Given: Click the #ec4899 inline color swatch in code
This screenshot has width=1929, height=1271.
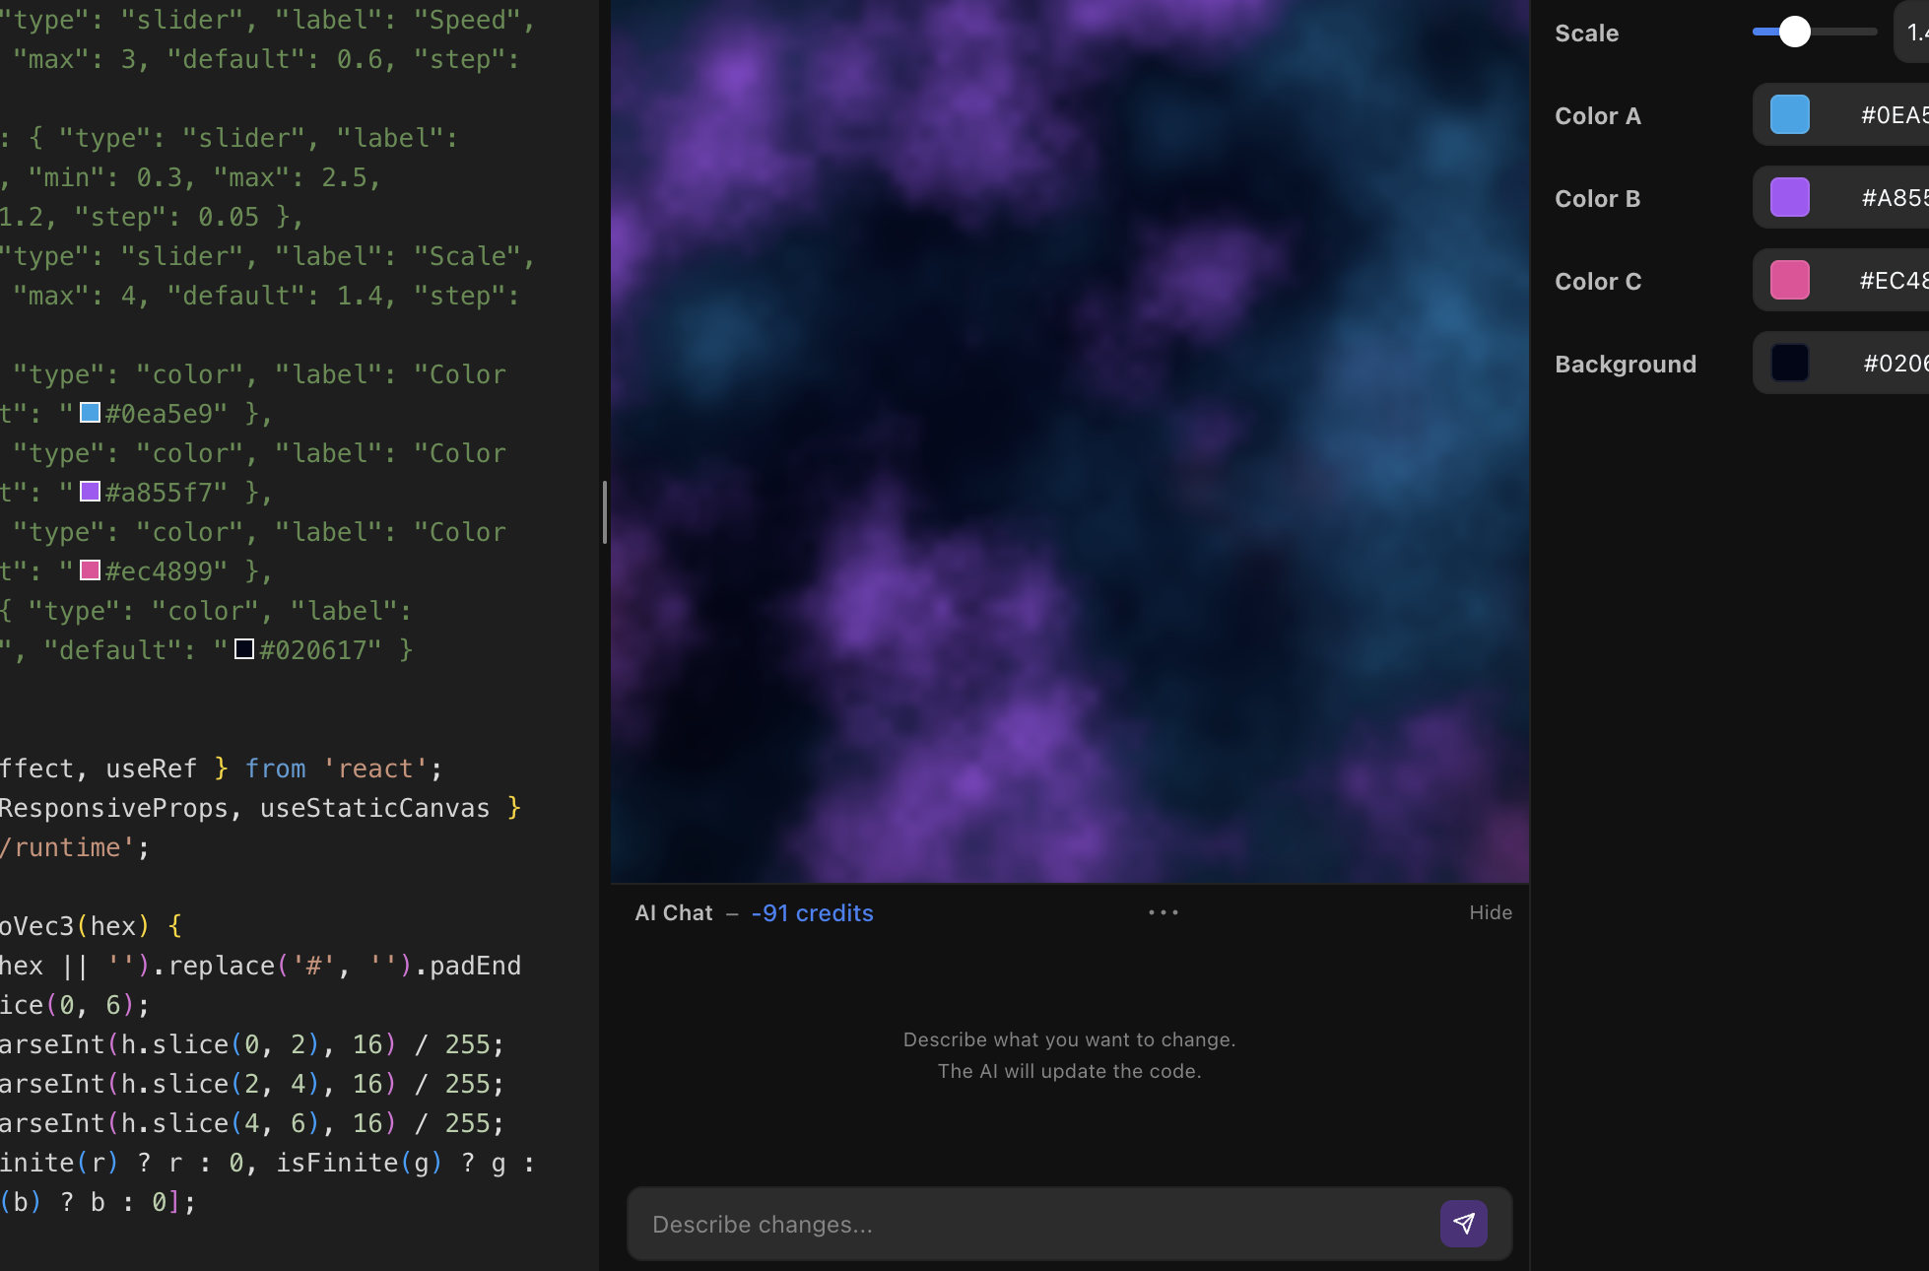Looking at the screenshot, I should point(90,570).
